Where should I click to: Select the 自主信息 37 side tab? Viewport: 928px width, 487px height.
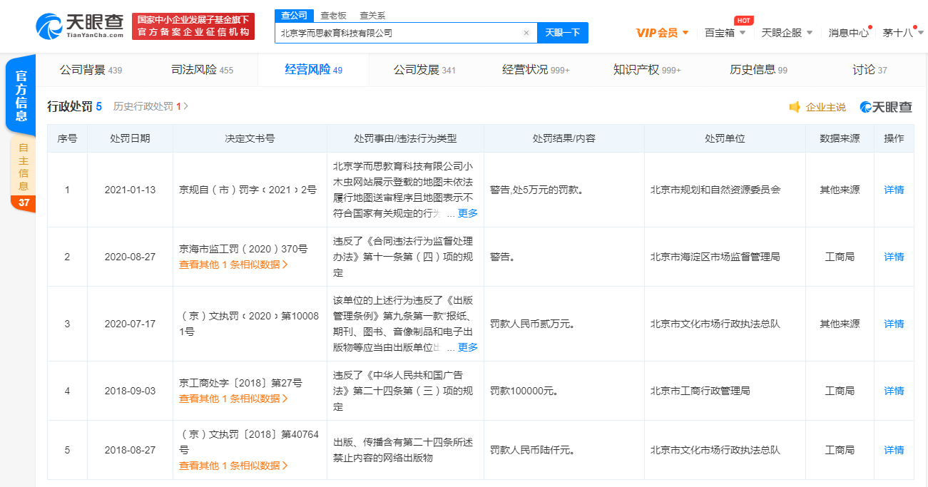(x=23, y=175)
